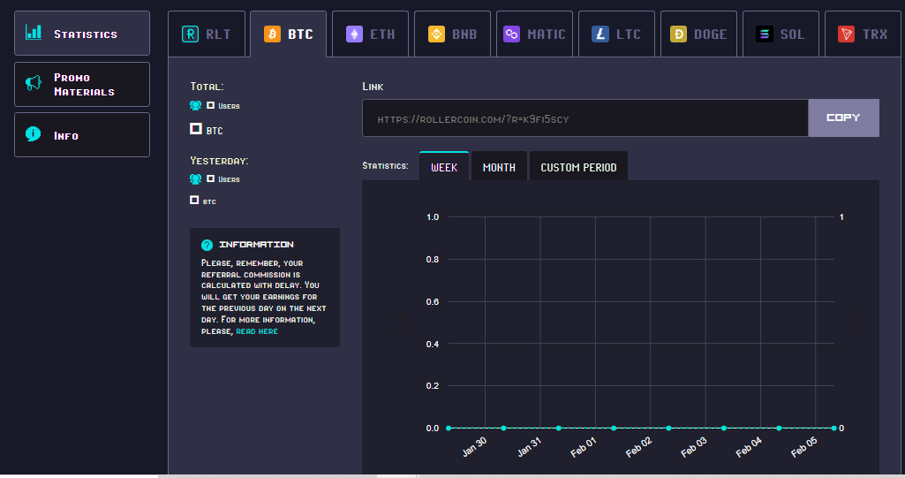Select the BTC currency tab
The height and width of the screenshot is (478, 905).
(x=289, y=34)
